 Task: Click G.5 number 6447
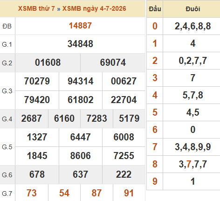tap(80, 137)
